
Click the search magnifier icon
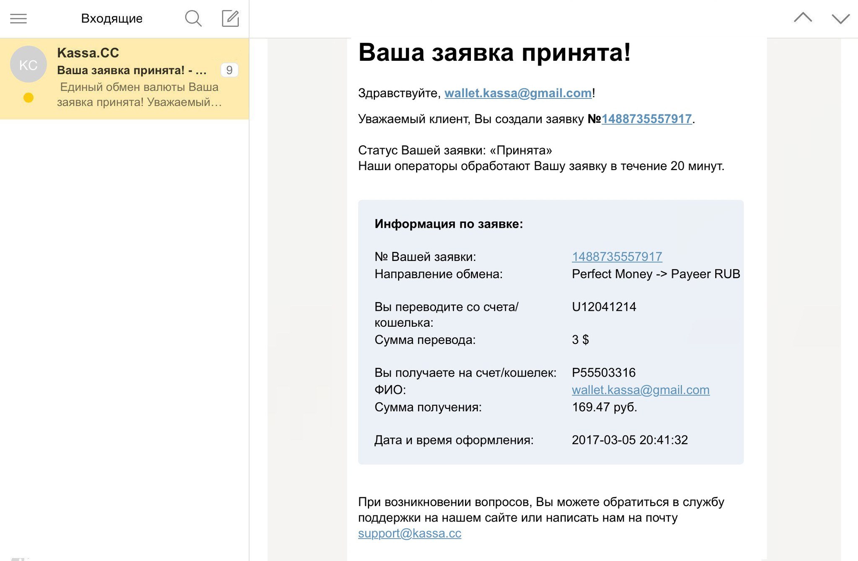(193, 18)
